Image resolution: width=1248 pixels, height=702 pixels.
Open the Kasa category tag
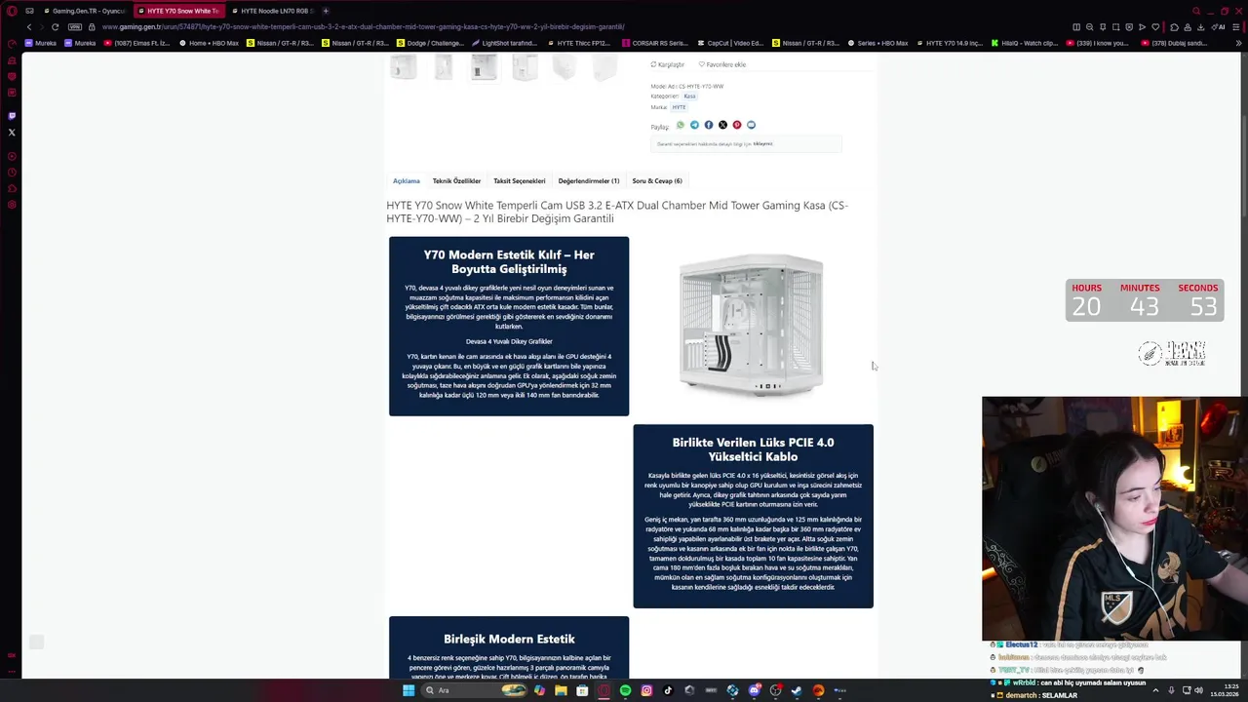(689, 97)
